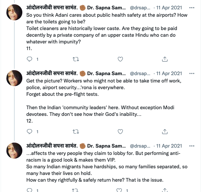
Task: Share the tweet ending in 11.
Action: (x=165, y=59)
